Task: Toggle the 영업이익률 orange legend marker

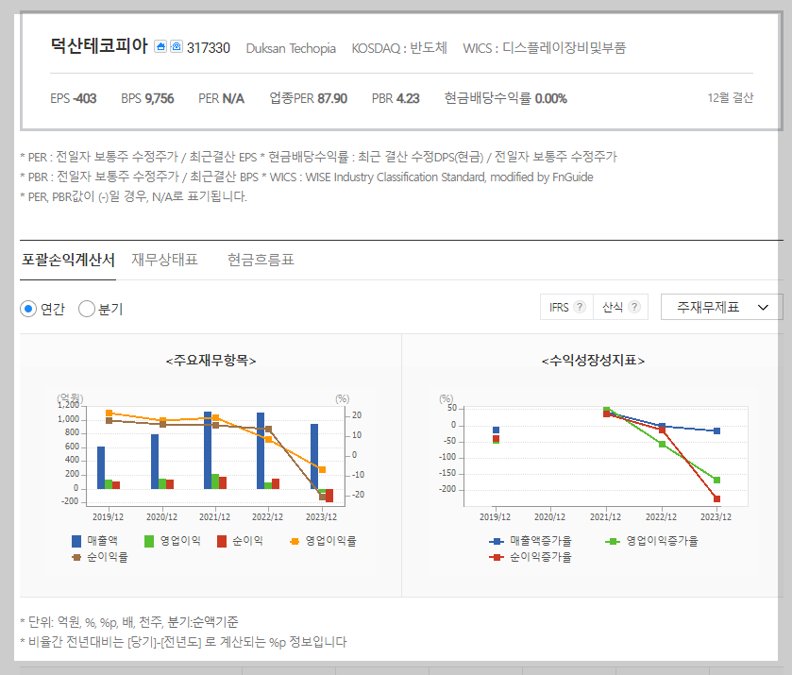Action: point(295,542)
